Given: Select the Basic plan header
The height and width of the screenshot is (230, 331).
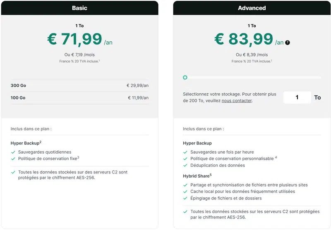Looking at the screenshot, I should coord(79,8).
